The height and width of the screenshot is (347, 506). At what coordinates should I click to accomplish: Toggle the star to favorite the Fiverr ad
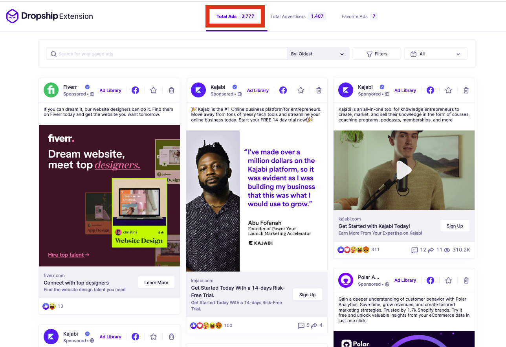[153, 90]
